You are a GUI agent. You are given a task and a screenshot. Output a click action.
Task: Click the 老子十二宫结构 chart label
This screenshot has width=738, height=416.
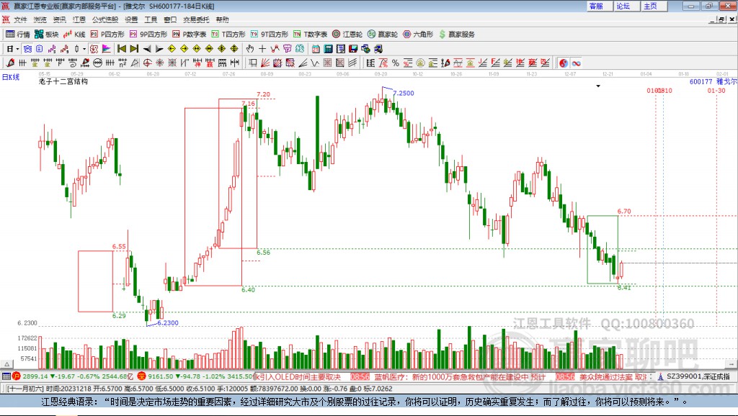63,81
